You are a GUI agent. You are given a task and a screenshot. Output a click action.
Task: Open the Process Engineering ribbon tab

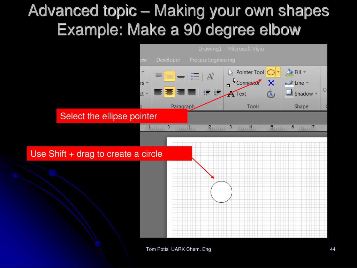pos(212,60)
